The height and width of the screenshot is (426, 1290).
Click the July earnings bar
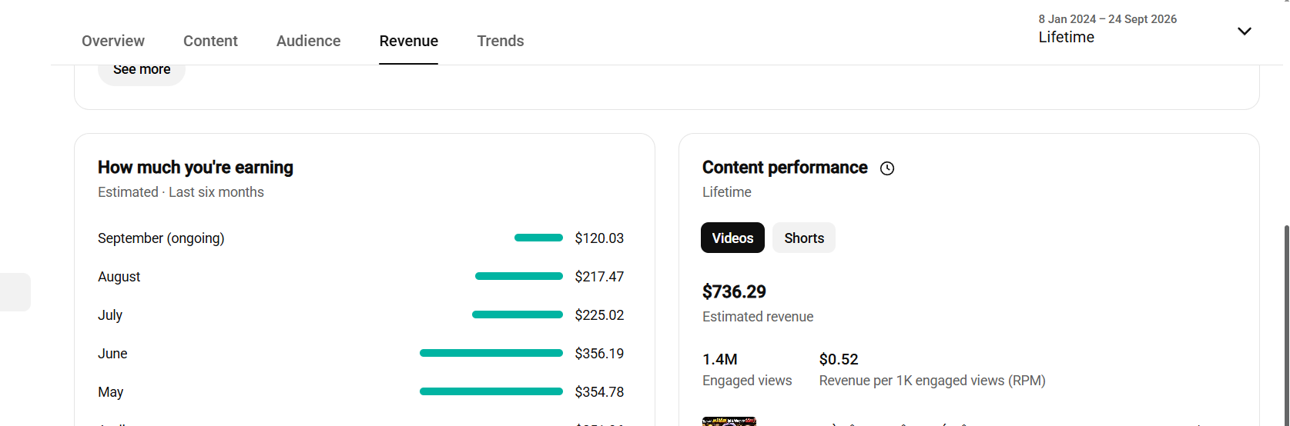518,315
